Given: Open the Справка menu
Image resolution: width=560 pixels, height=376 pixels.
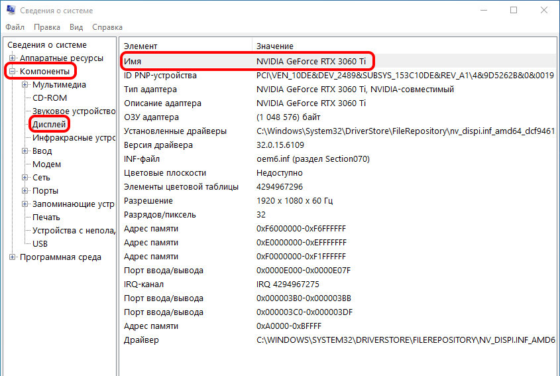Looking at the screenshot, I should coord(107,27).
